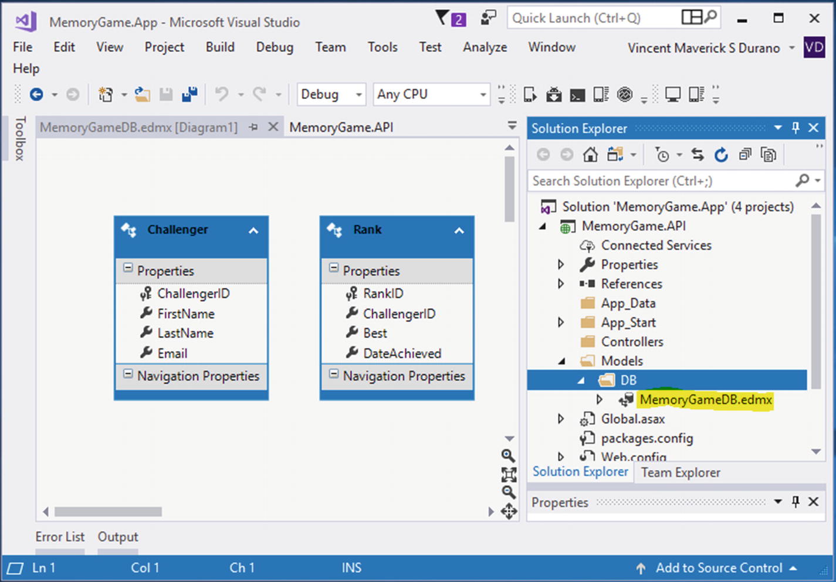Open the Output tab
This screenshot has height=582, width=836.
click(118, 537)
